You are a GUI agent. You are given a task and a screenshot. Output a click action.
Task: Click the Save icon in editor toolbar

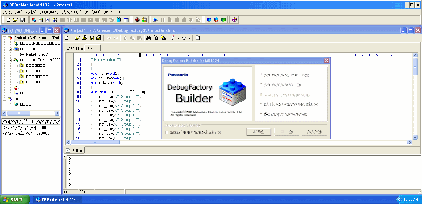click(91, 38)
